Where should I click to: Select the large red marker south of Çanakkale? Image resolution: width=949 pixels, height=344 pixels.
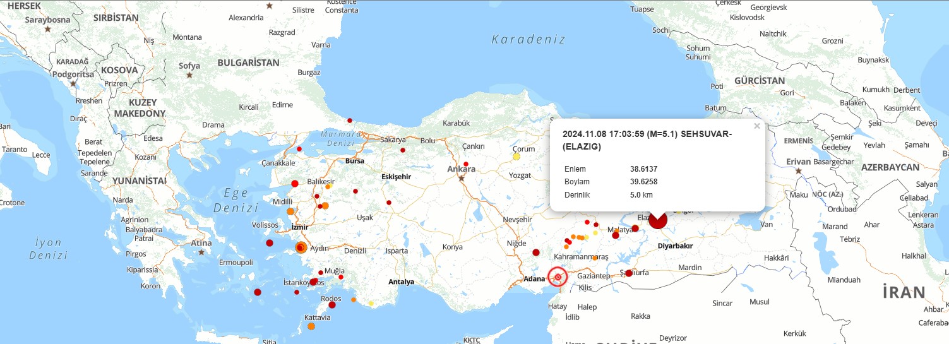[x=294, y=184]
